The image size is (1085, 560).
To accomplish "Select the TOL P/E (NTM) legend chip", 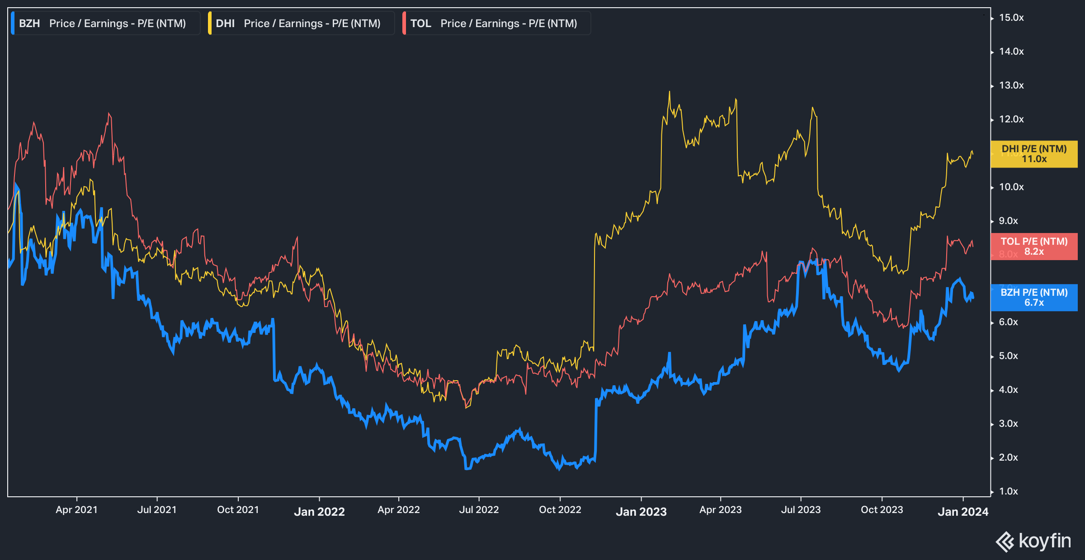I will (x=496, y=23).
